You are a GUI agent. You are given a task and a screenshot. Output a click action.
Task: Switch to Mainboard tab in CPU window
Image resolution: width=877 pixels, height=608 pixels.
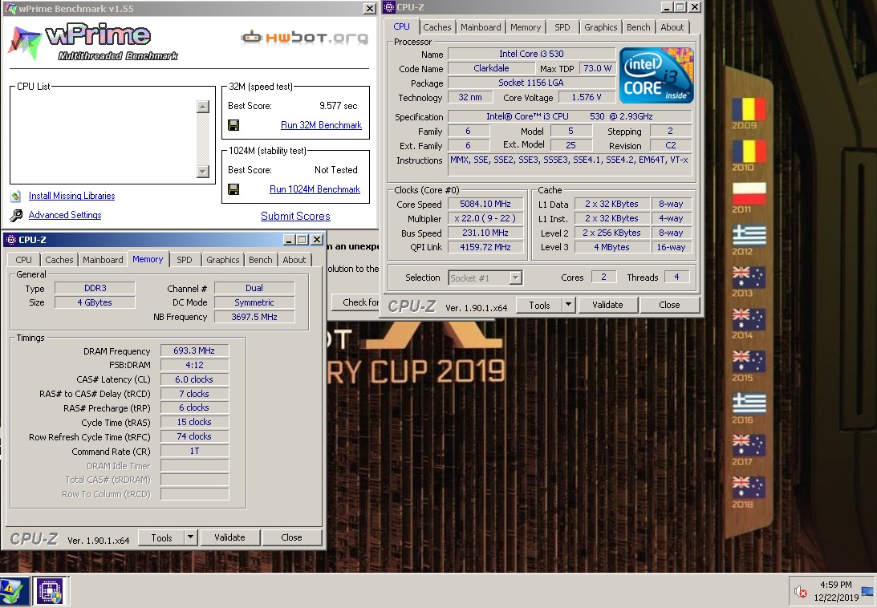pyautogui.click(x=481, y=27)
